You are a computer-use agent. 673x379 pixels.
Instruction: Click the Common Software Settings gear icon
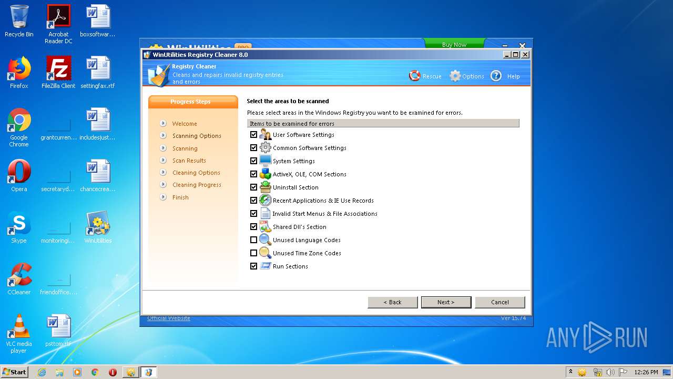pyautogui.click(x=265, y=147)
